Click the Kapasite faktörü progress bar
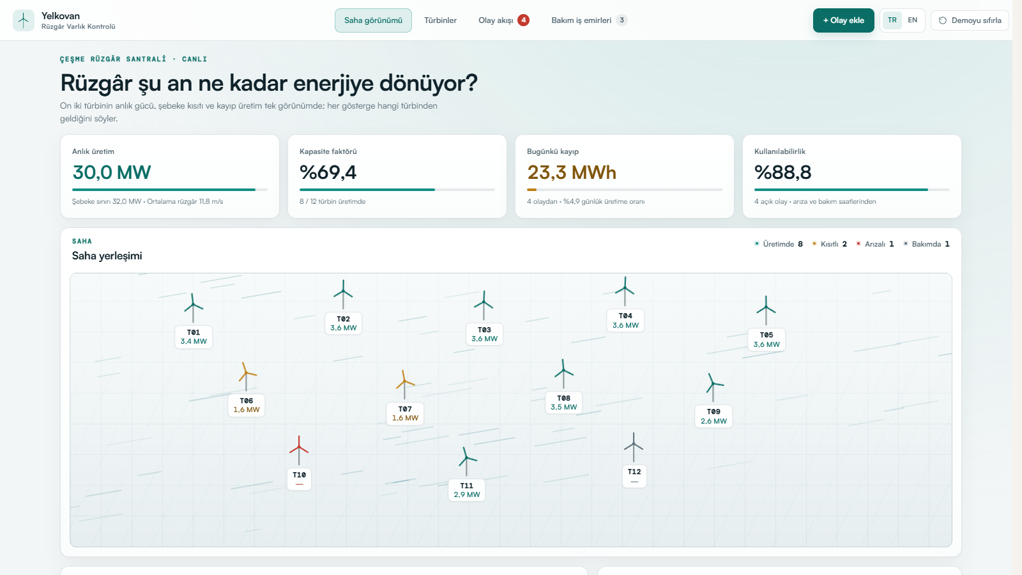This screenshot has height=575, width=1022. tap(397, 190)
